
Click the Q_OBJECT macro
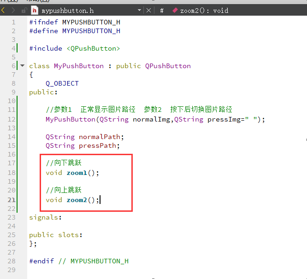pos(62,83)
